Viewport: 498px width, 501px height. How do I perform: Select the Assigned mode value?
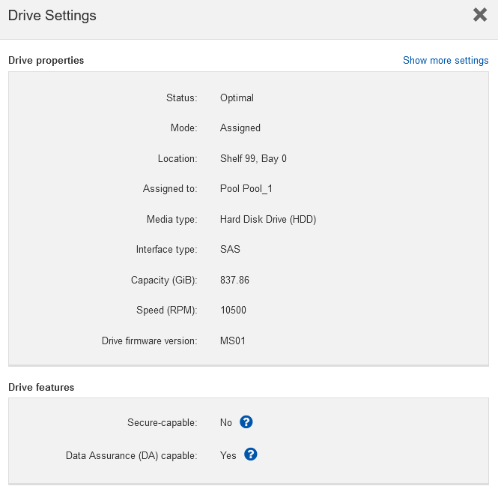(x=240, y=128)
